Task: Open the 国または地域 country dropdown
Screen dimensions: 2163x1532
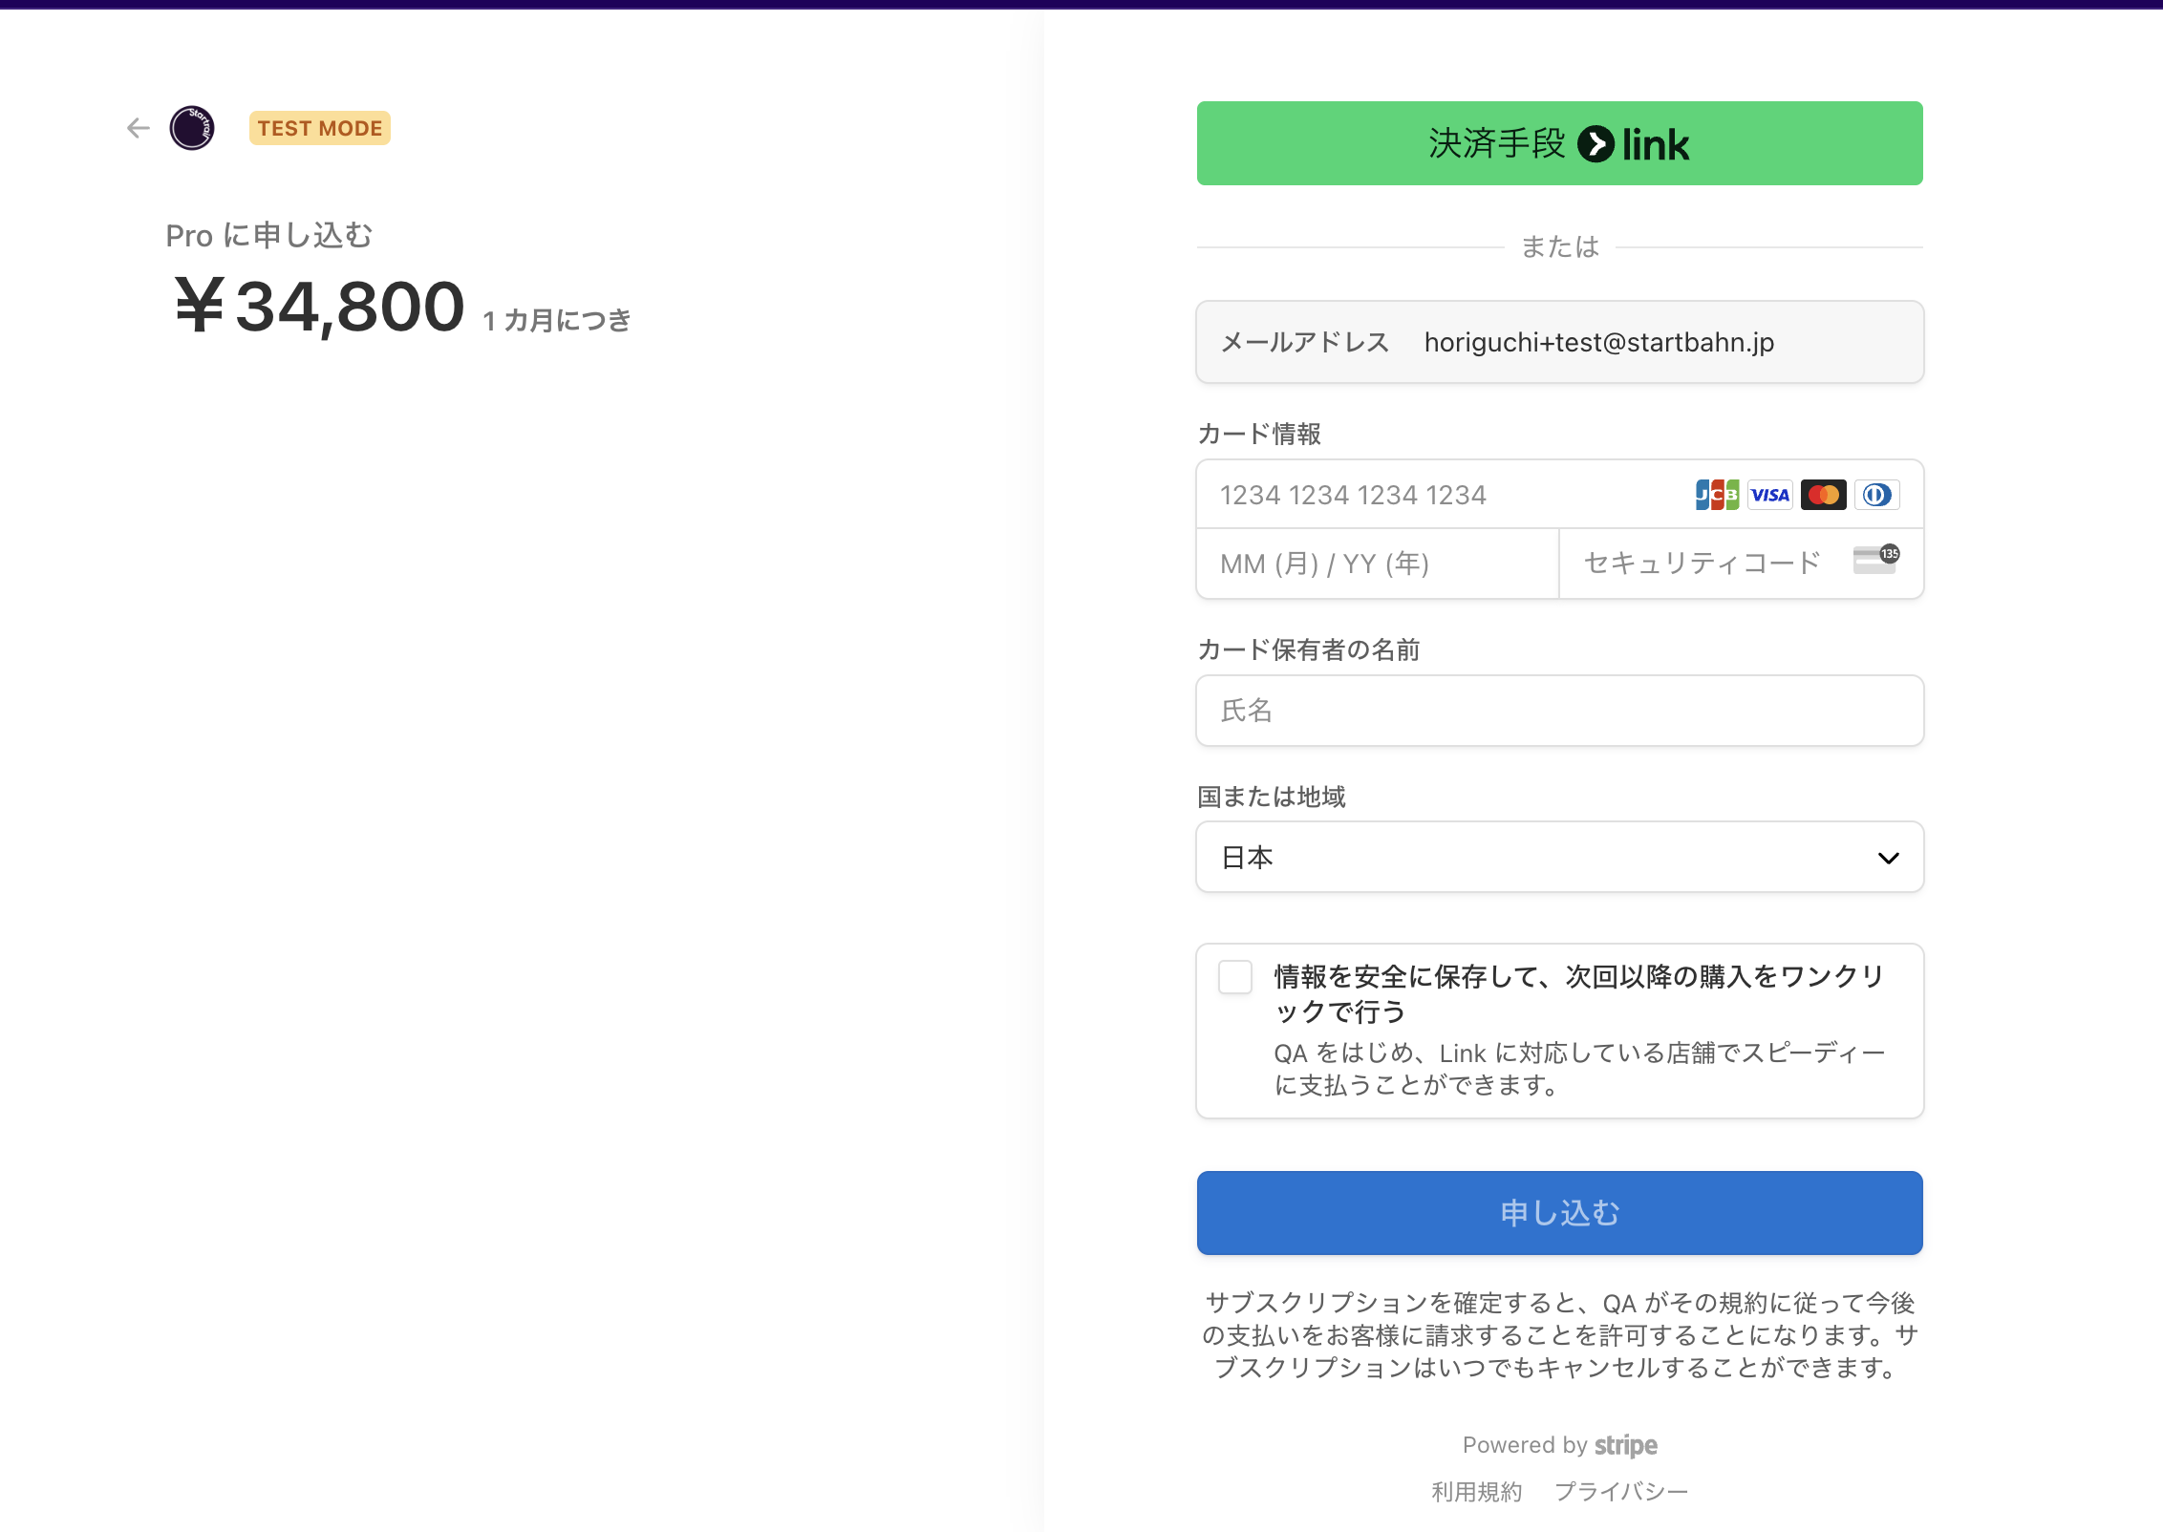Action: (1529, 857)
